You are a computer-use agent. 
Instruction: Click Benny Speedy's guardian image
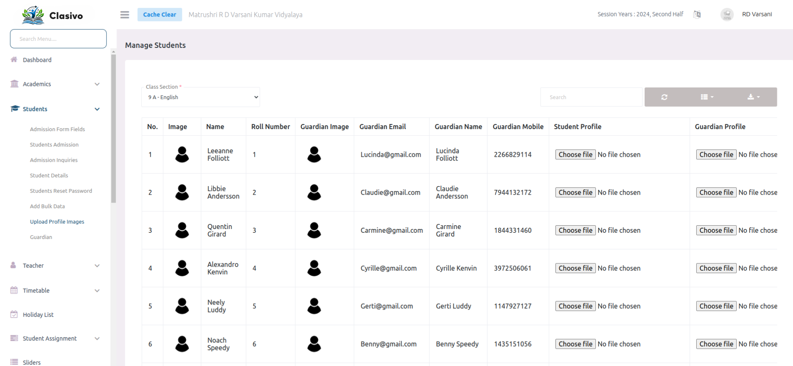click(314, 344)
